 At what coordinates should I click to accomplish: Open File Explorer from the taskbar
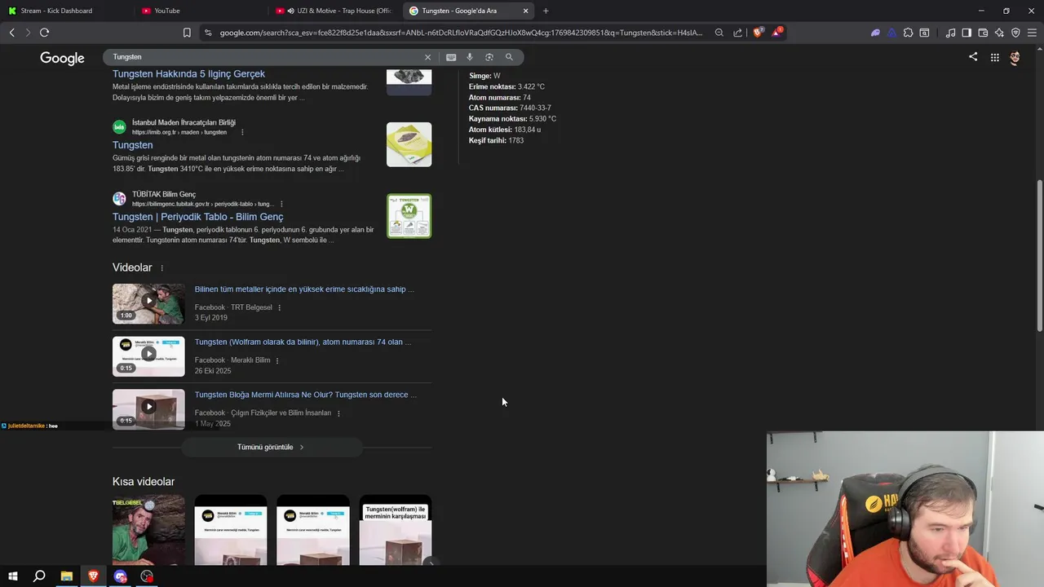point(67,576)
